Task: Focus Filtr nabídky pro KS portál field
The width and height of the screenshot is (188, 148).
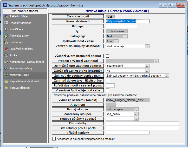Action: 142,128
